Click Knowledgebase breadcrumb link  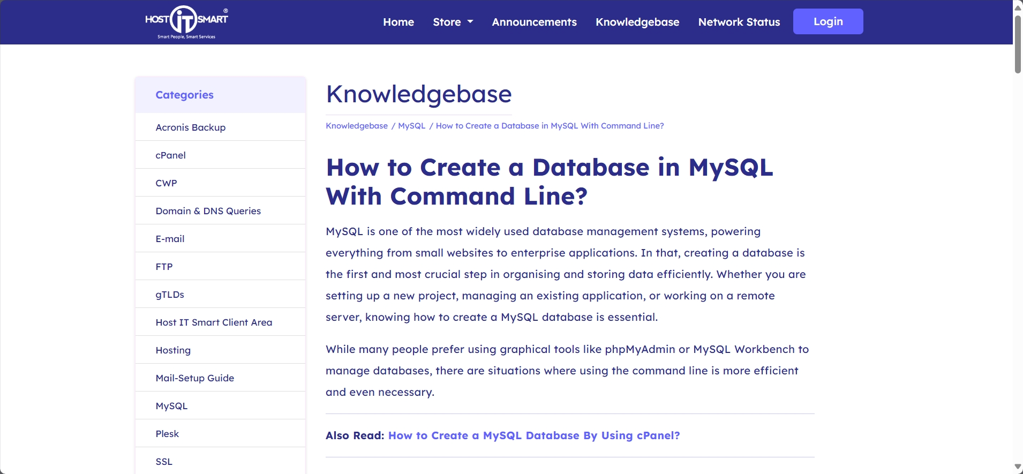click(357, 126)
